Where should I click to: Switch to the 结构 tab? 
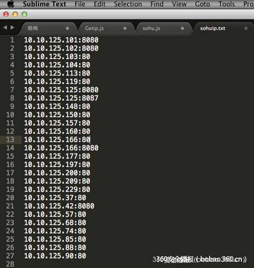pyautogui.click(x=33, y=28)
